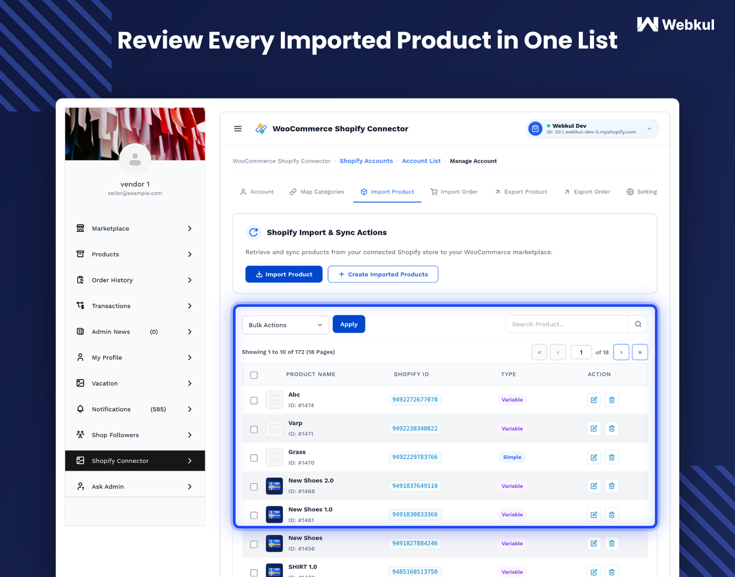Click the New Shoes 2.0 product thumbnail
The image size is (735, 577).
point(274,486)
